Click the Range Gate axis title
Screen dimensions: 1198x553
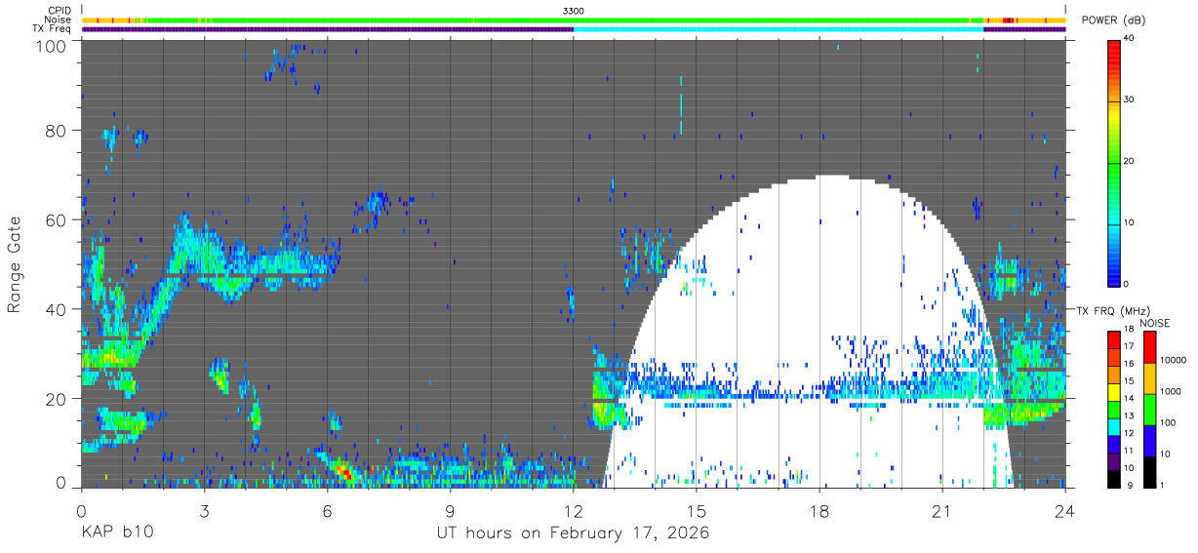pos(16,264)
